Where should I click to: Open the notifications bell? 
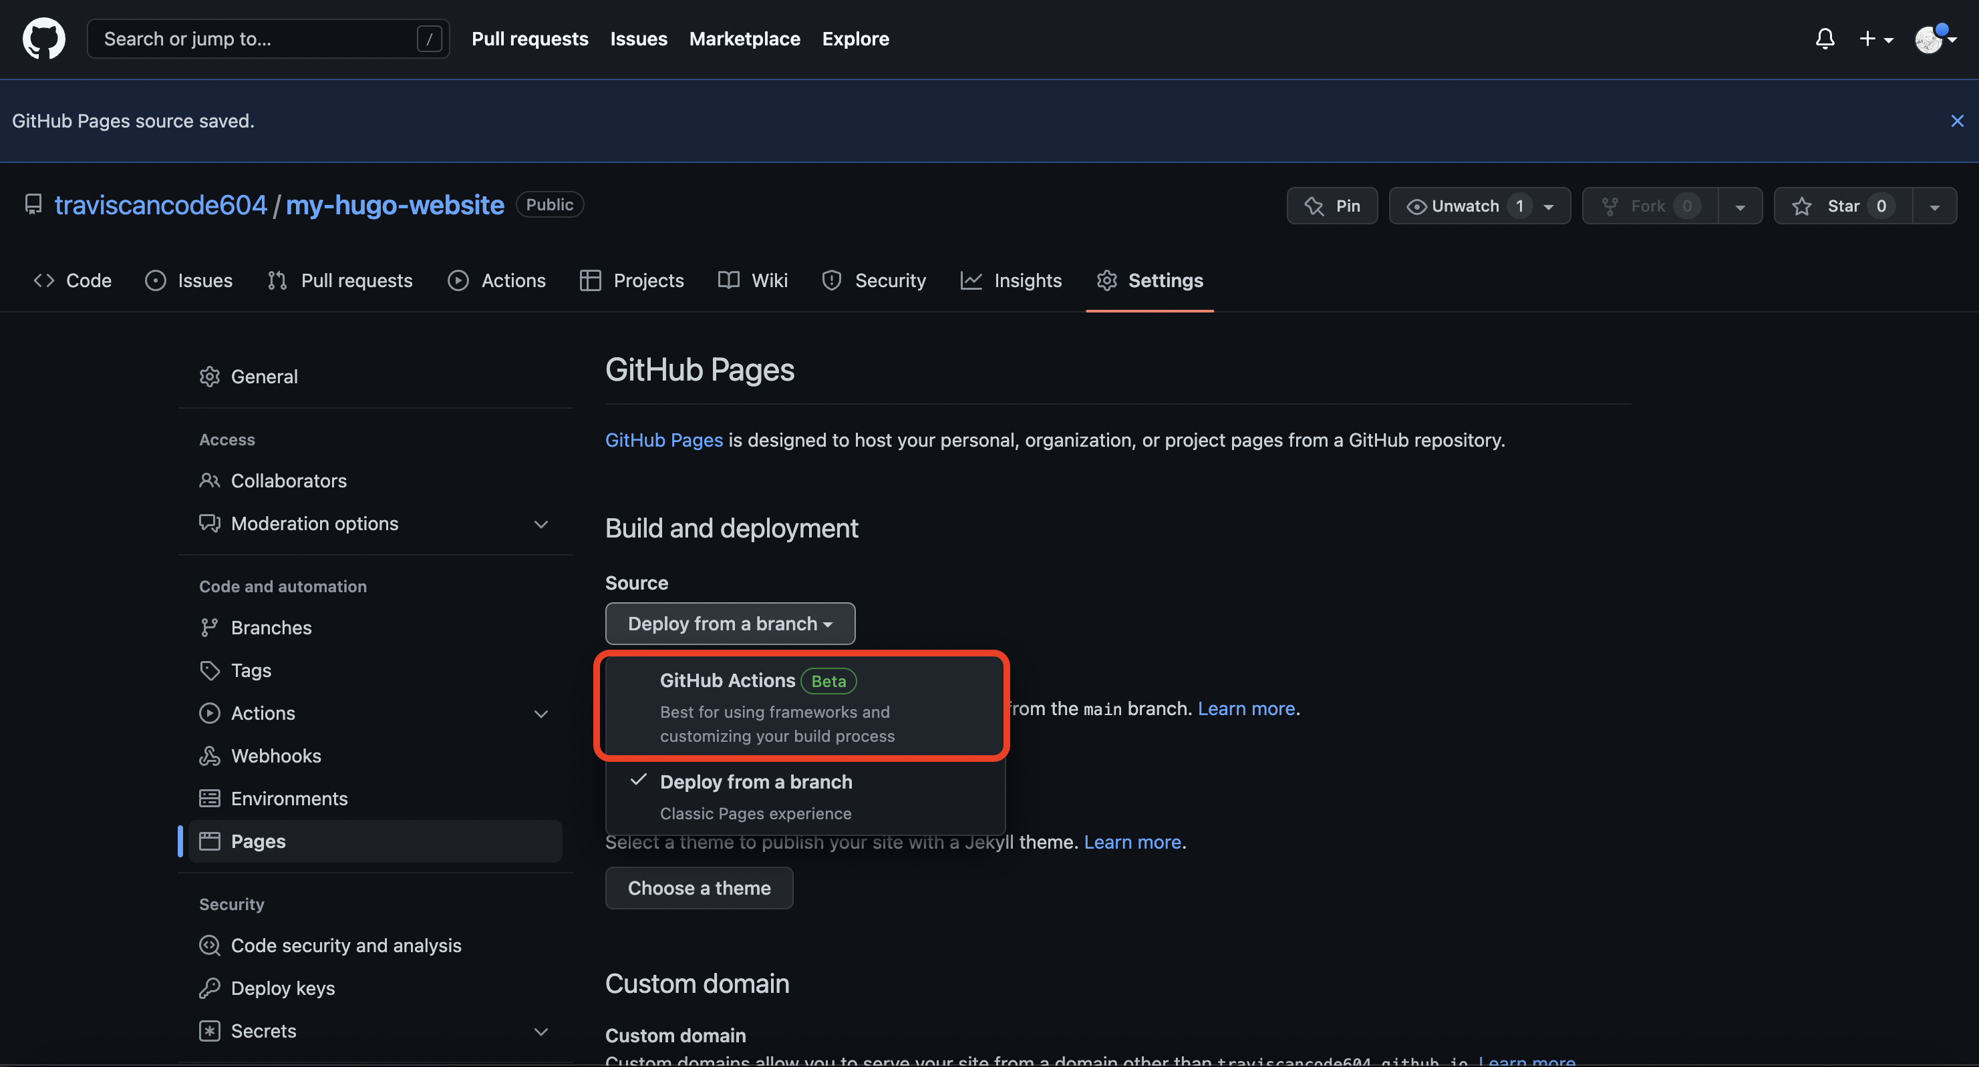click(1825, 38)
